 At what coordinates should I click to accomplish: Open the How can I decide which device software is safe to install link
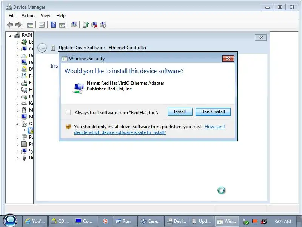[149, 129]
